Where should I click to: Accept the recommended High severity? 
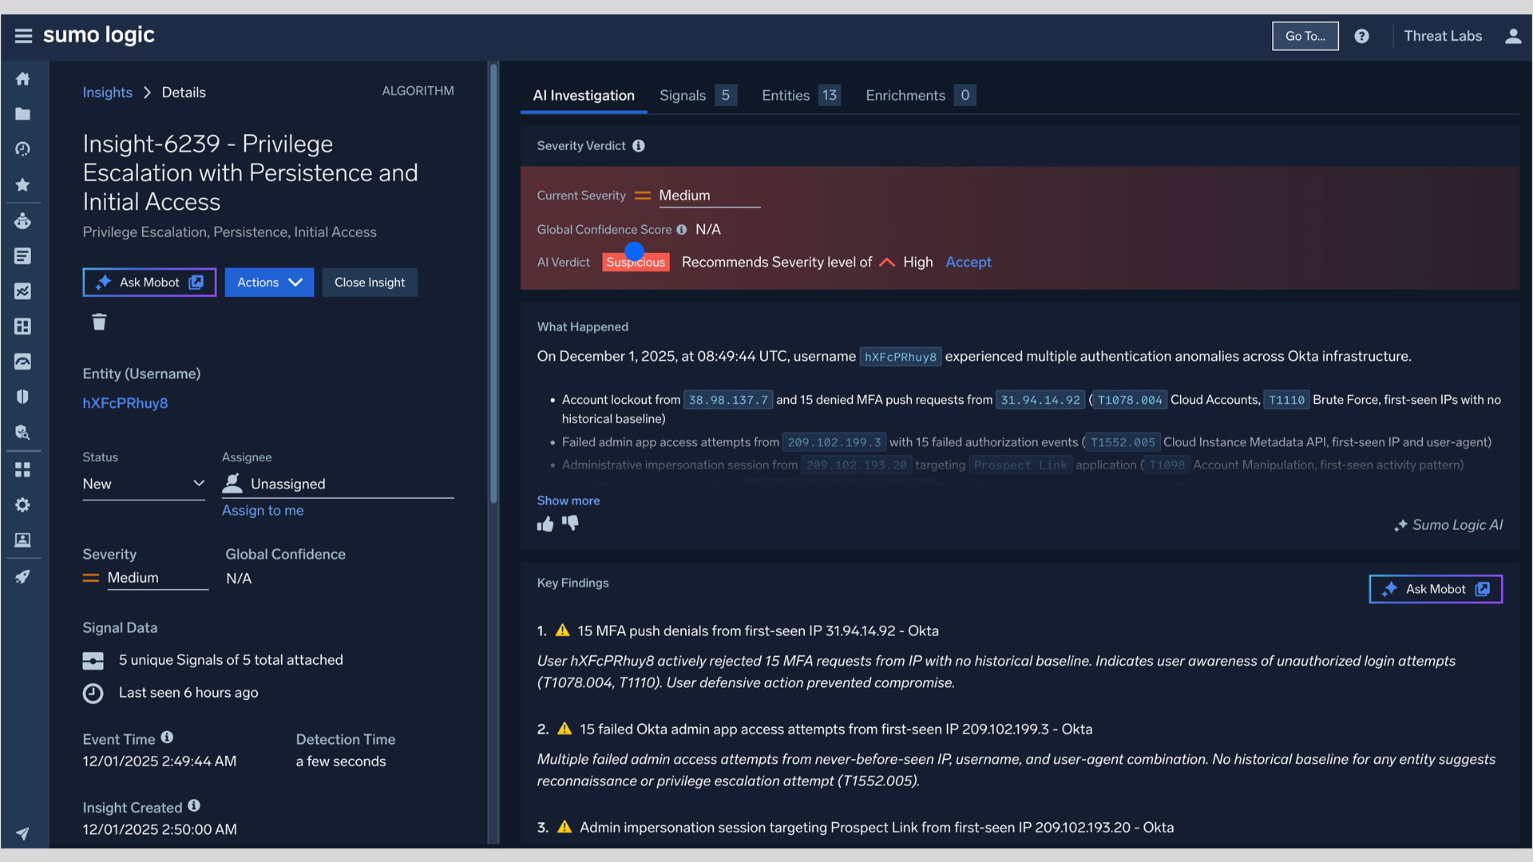click(x=968, y=262)
